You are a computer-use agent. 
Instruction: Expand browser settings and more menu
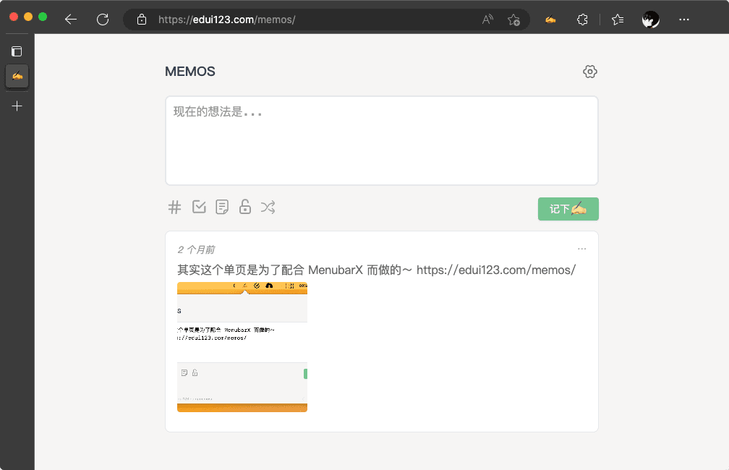coord(684,20)
